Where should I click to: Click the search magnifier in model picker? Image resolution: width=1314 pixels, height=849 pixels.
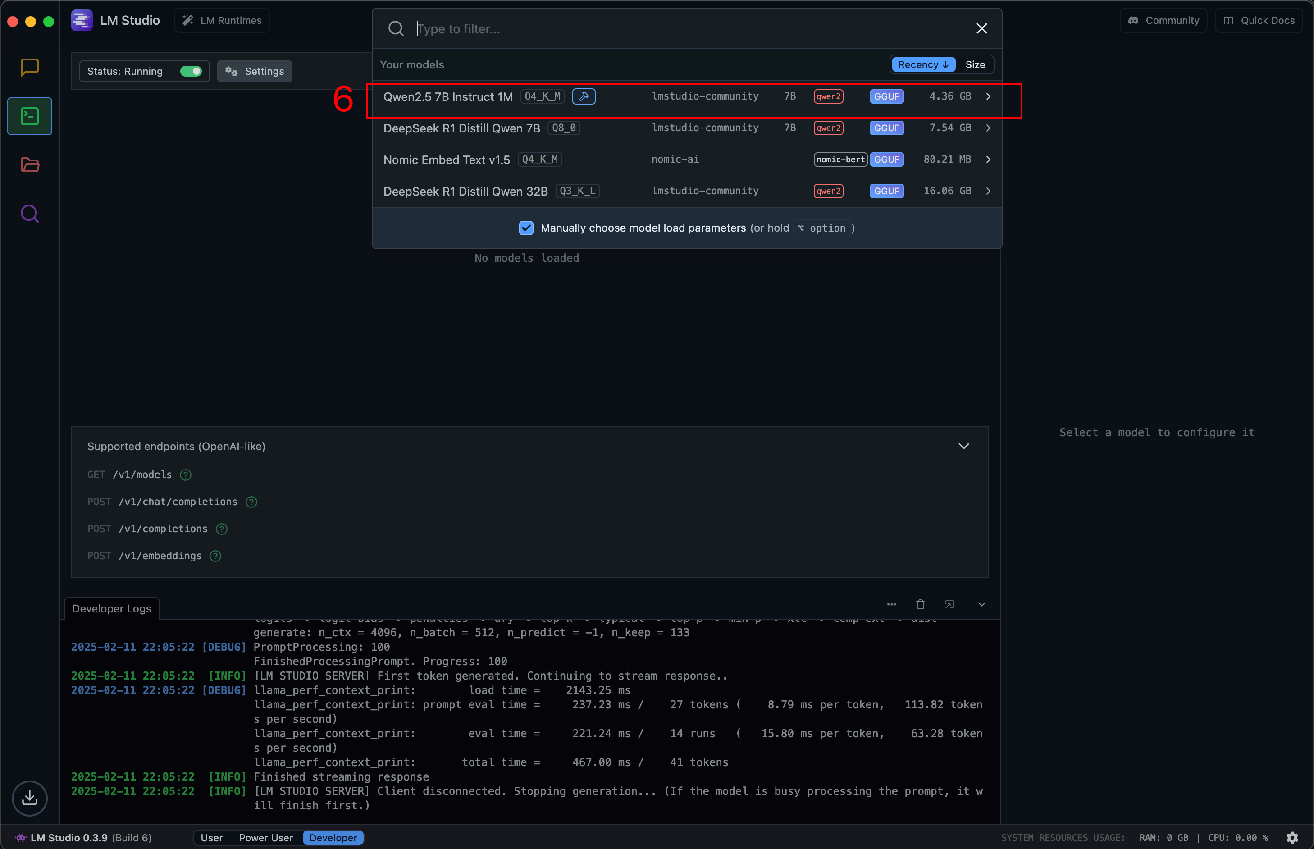click(396, 29)
